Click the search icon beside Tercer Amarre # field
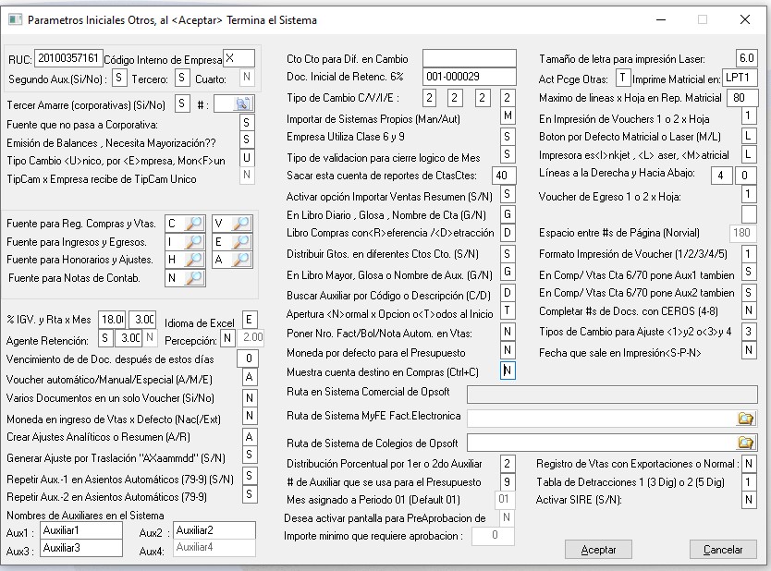Viewport: 771px width, 571px height. [242, 103]
